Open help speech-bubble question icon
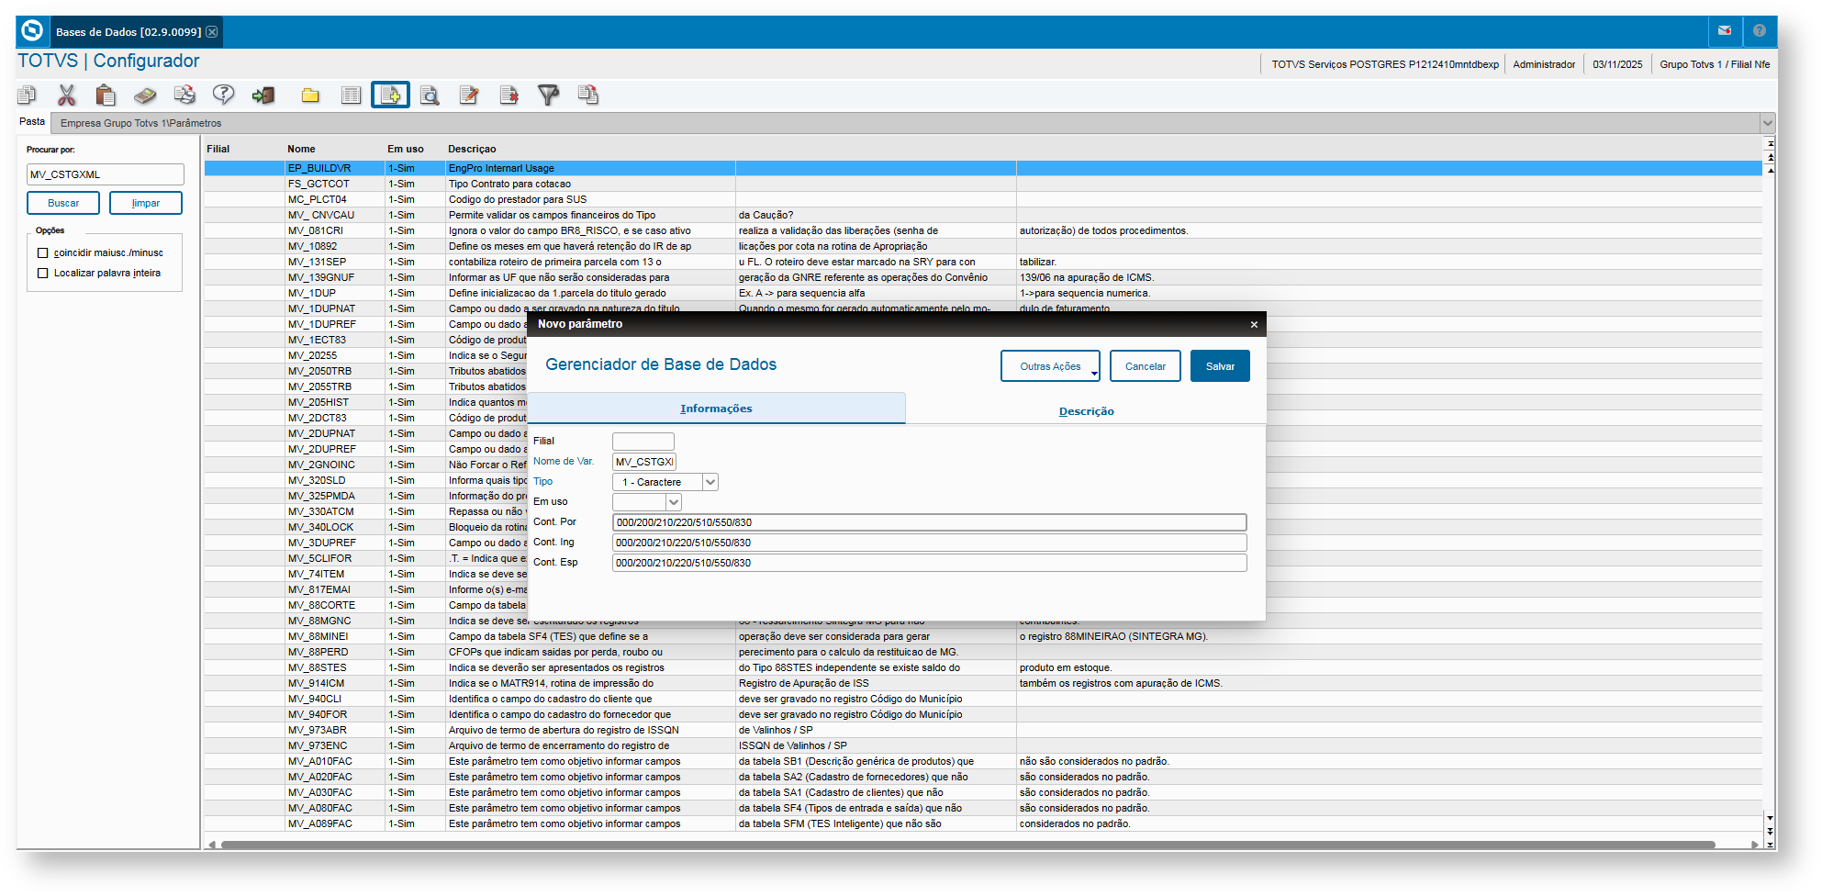Screen dimensions: 1822x896 [223, 95]
